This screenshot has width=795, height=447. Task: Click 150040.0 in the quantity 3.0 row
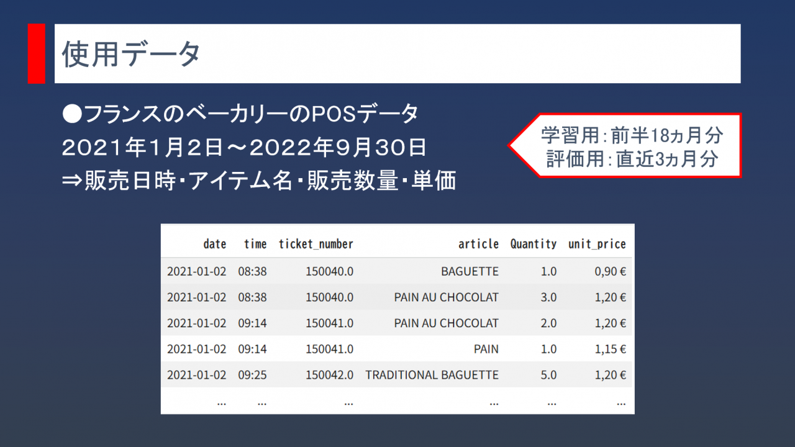tap(329, 297)
